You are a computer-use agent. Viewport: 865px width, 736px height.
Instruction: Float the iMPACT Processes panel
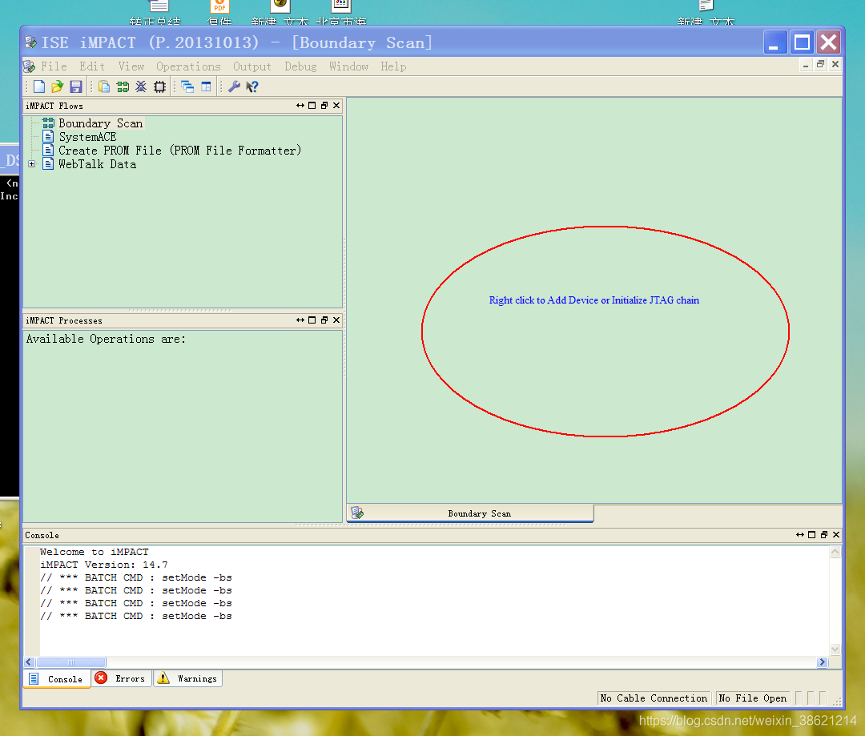click(x=324, y=320)
